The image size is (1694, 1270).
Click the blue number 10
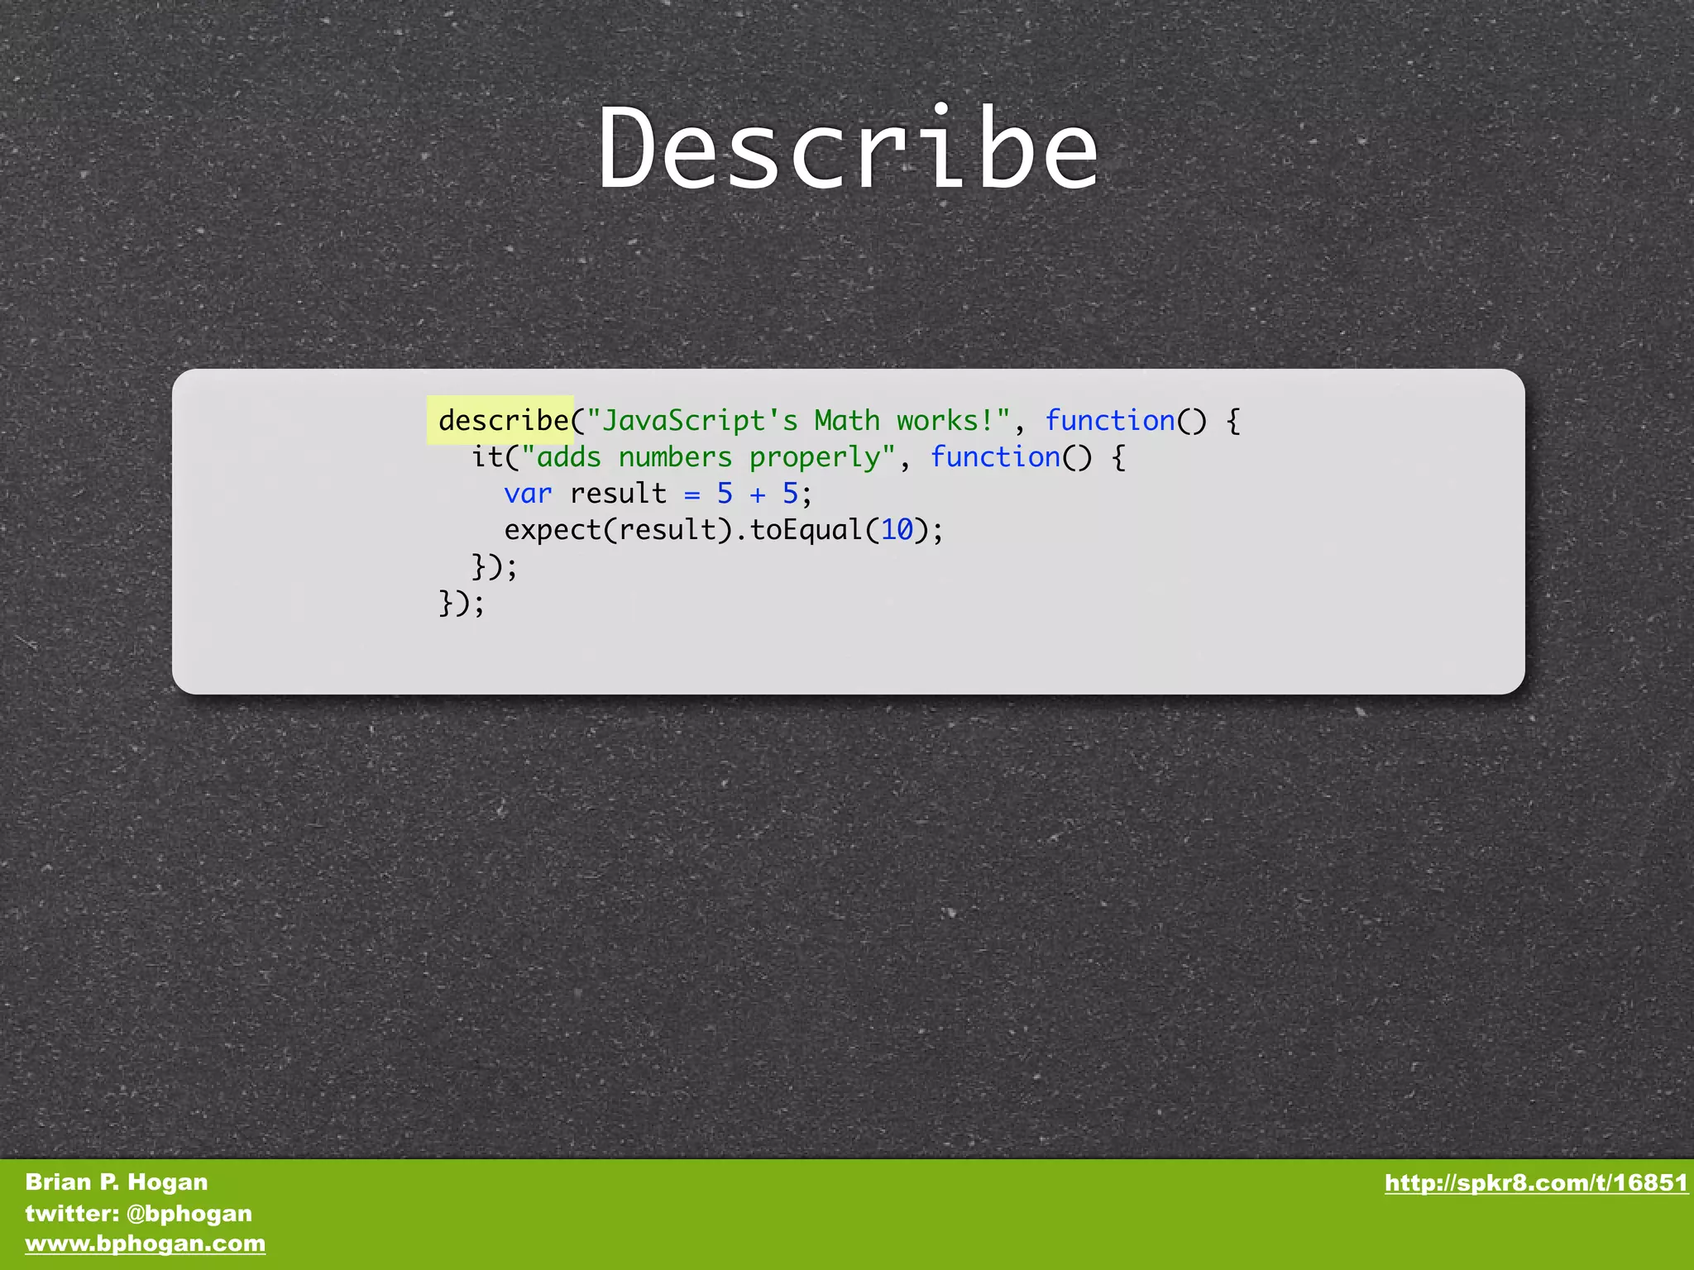(897, 530)
